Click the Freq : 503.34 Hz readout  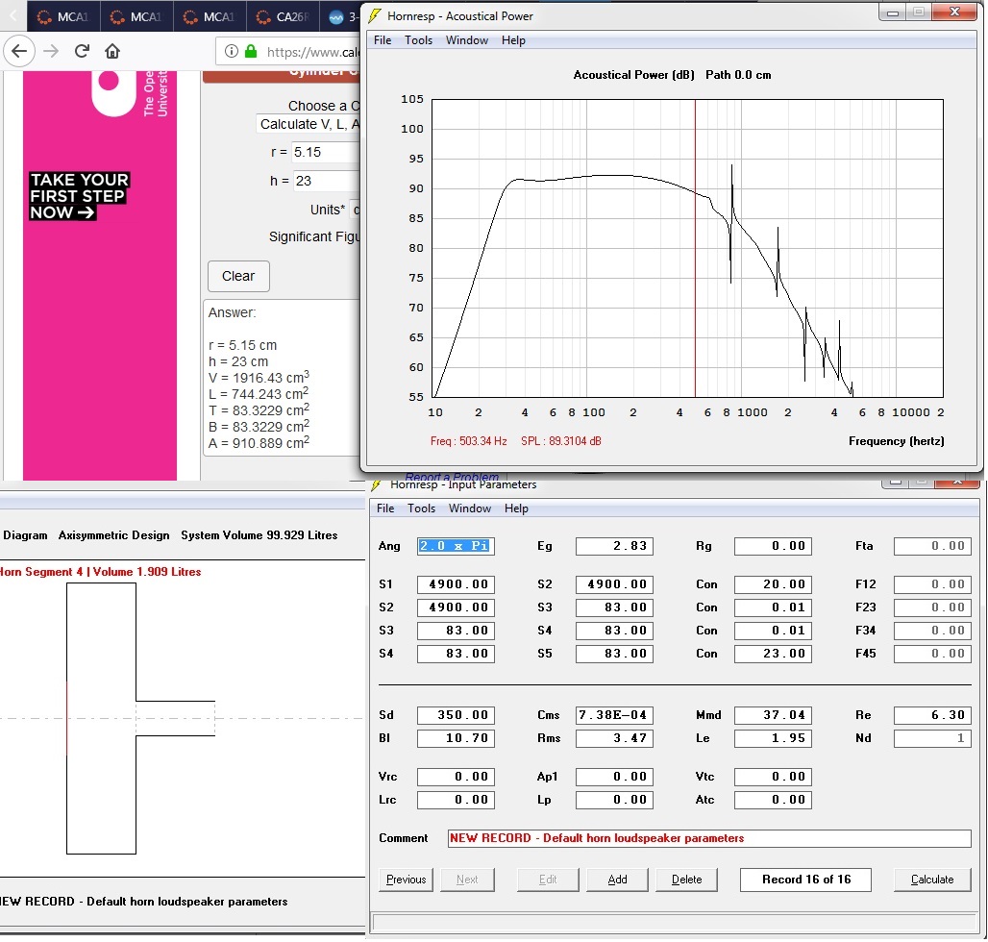pos(468,441)
